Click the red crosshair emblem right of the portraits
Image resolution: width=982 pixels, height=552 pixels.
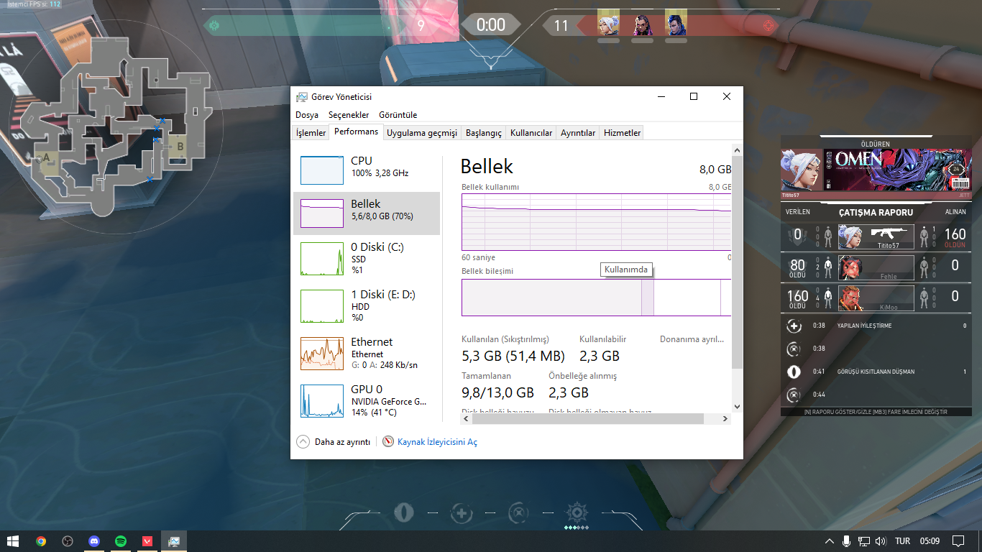770,26
